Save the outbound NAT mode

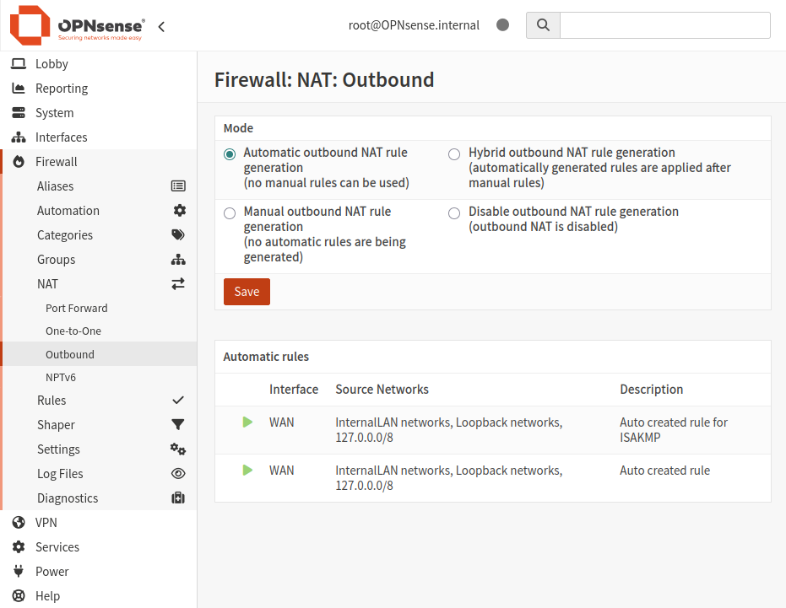pyautogui.click(x=247, y=292)
